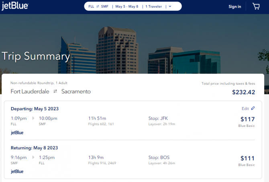The width and height of the screenshot is (269, 182).
Task: Click the pencil edit icon for departing flight
Action: coord(253,108)
